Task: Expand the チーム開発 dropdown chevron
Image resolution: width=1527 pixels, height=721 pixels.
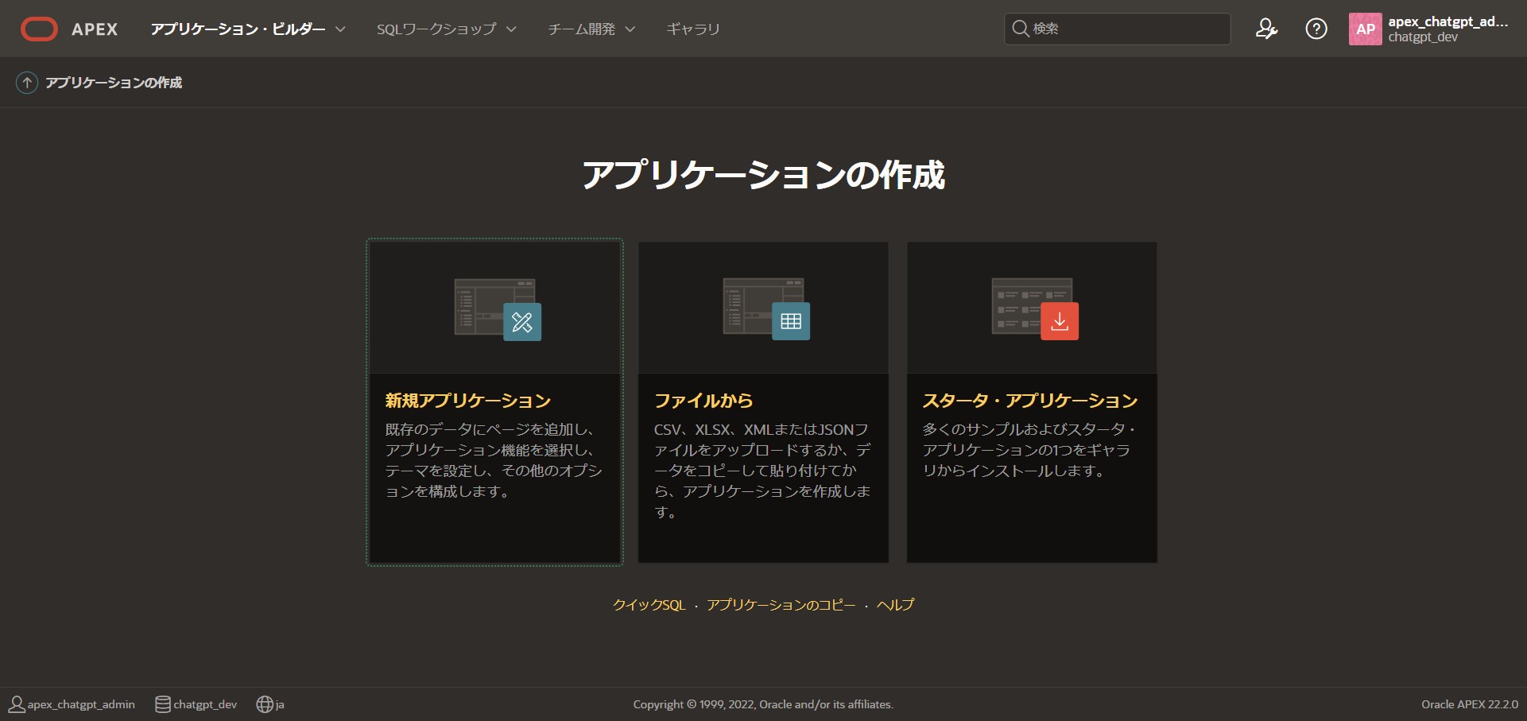Action: coord(630,29)
